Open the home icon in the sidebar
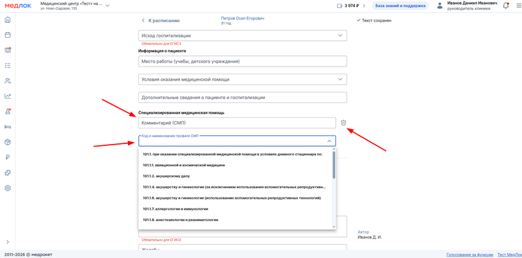The image size is (522, 258). pyautogui.click(x=8, y=20)
